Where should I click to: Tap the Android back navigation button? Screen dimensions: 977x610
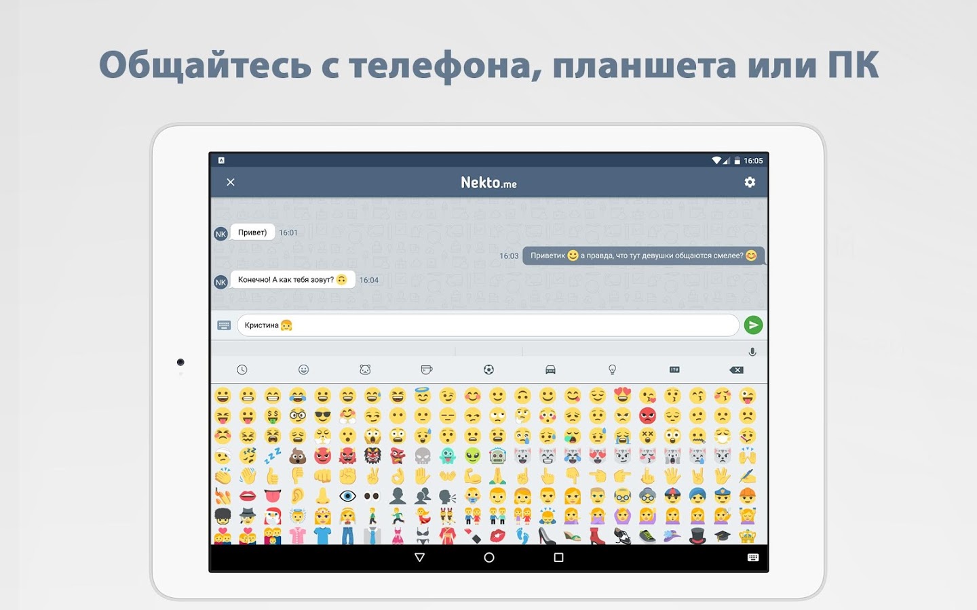click(419, 557)
